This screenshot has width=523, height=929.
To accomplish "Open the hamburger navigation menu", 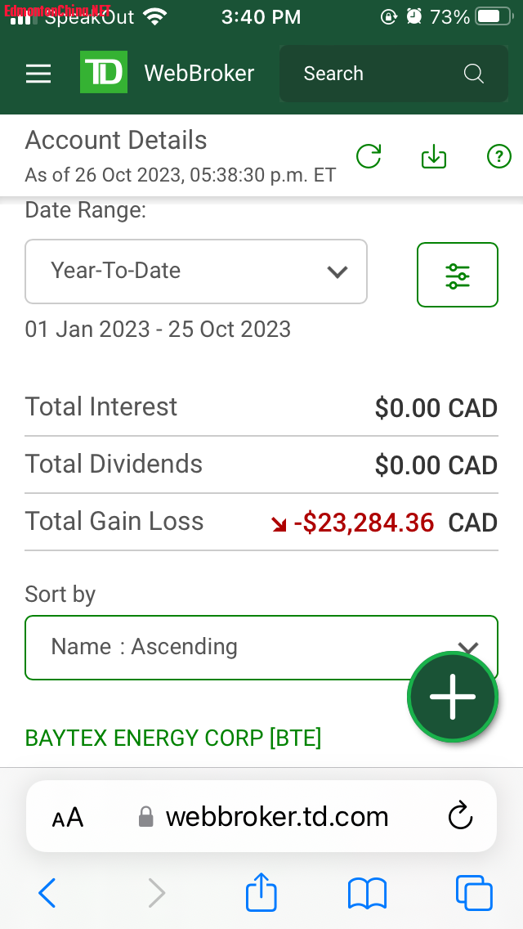I will tap(38, 74).
